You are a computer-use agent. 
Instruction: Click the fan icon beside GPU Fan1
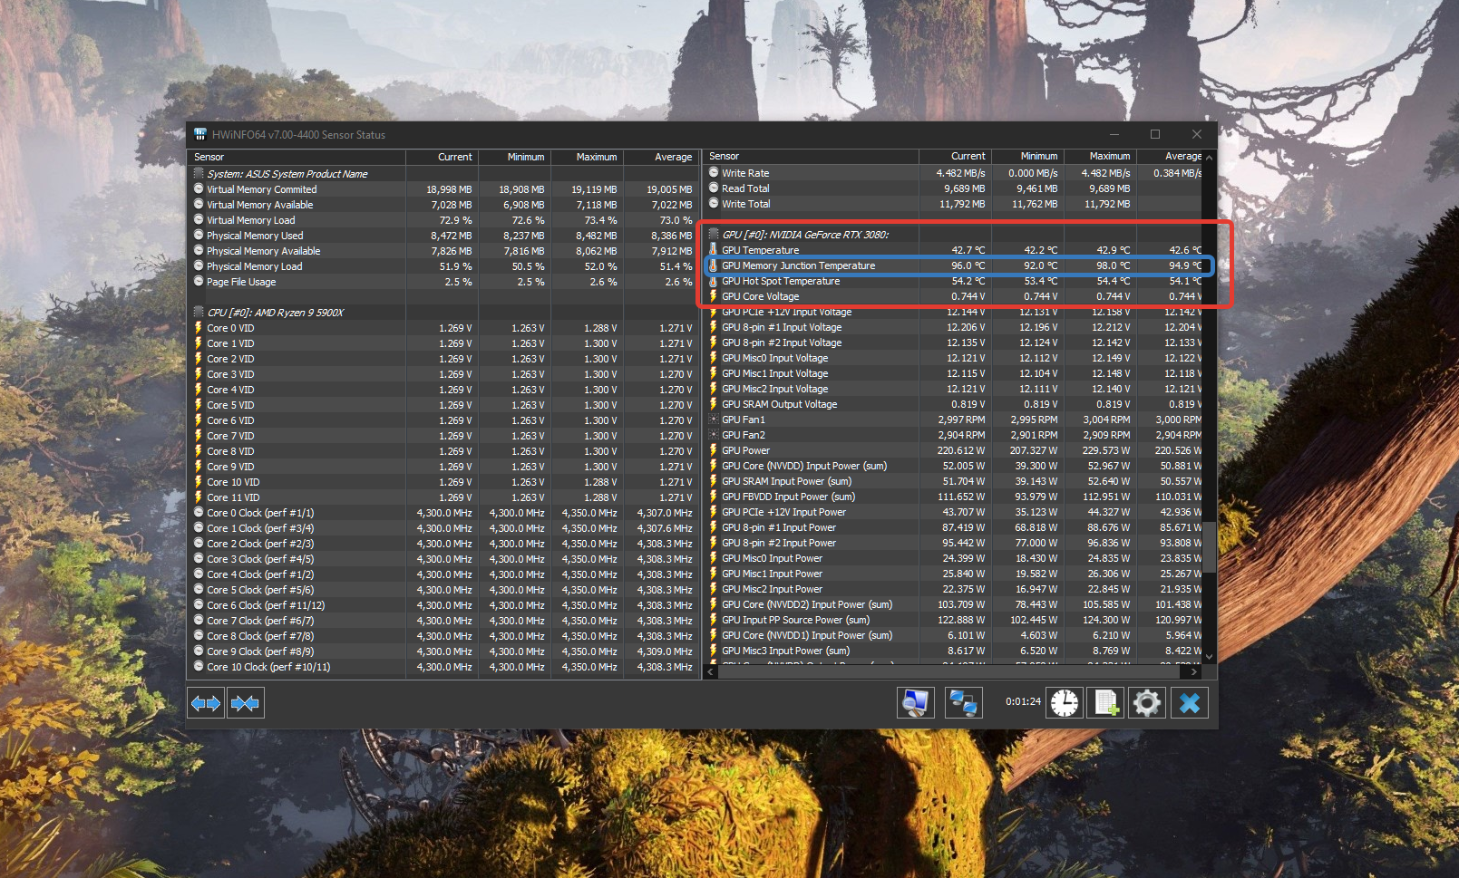coord(714,420)
